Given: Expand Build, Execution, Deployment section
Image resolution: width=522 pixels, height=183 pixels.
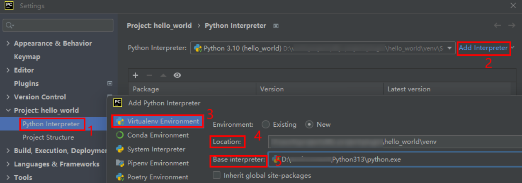Looking at the screenshot, I should point(8,151).
